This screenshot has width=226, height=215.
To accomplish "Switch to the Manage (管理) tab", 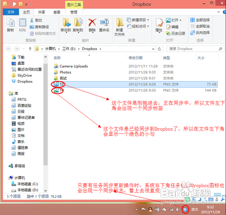I will (74, 12).
